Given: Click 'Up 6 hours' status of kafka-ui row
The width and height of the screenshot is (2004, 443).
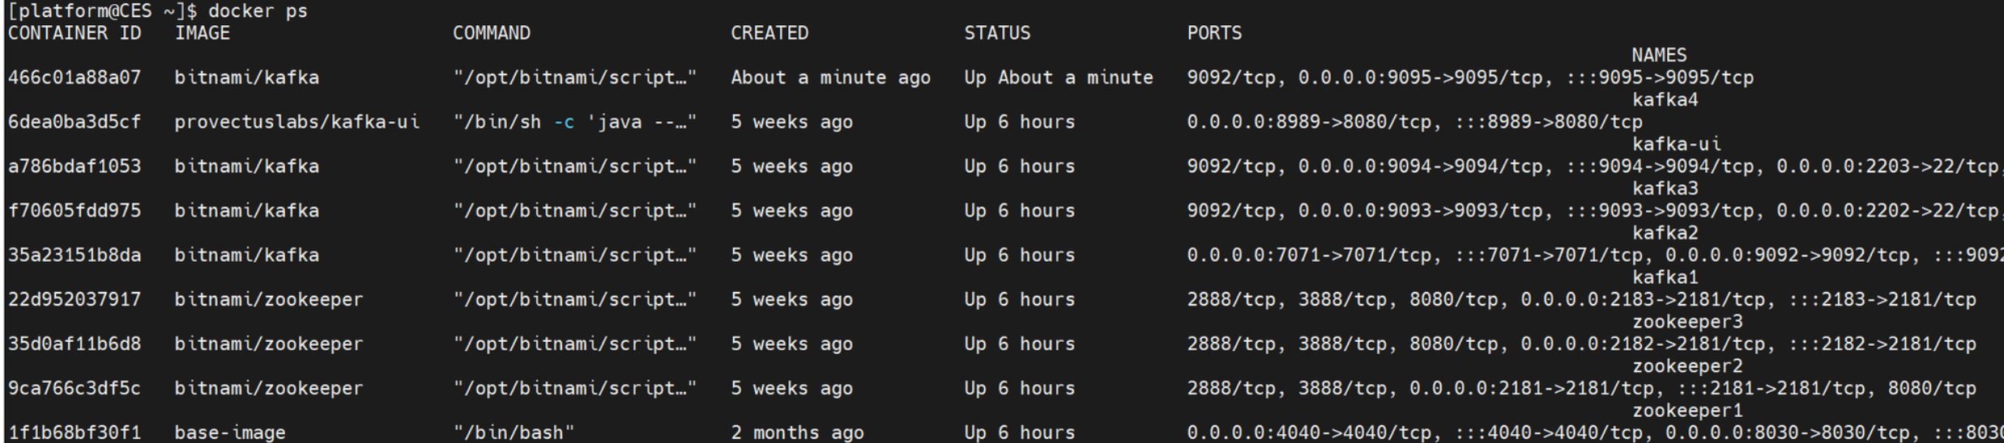Looking at the screenshot, I should pos(1020,122).
